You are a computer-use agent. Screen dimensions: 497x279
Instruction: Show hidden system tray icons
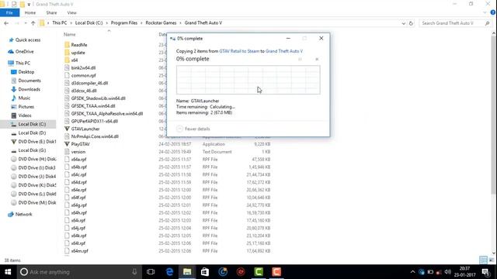[x=412, y=272]
